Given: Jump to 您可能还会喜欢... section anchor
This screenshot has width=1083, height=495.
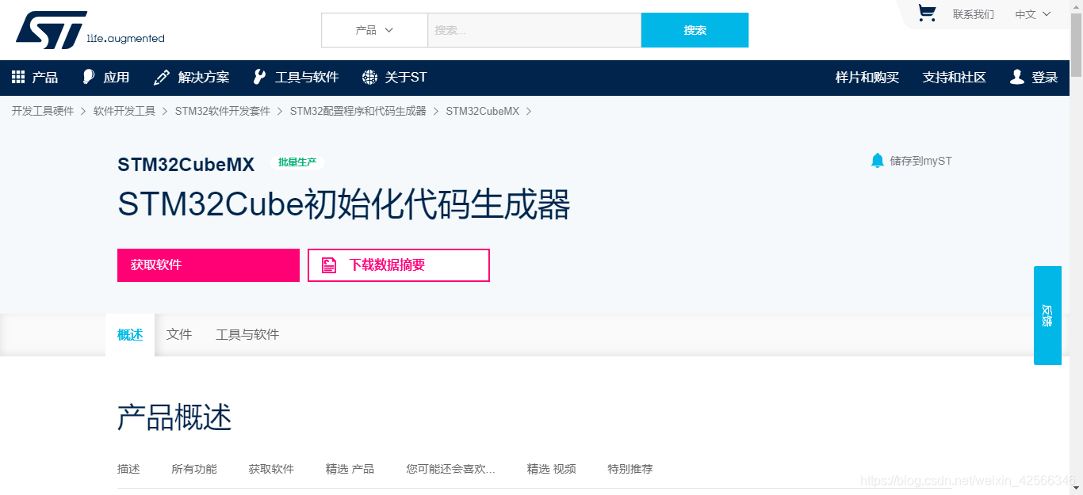Looking at the screenshot, I should point(450,469).
